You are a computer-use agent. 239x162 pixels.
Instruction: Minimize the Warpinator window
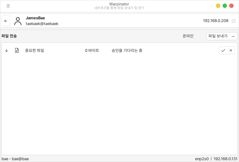coord(218,6)
